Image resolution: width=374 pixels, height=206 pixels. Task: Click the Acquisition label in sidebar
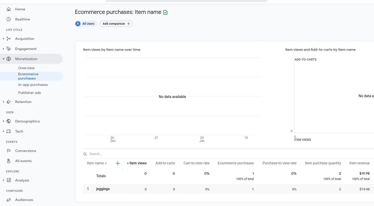[25, 39]
